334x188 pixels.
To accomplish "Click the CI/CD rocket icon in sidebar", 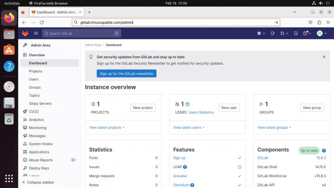I will (25, 111).
